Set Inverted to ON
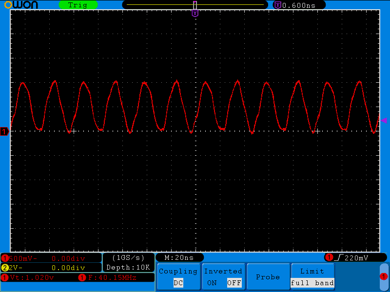Image resolution: width=390 pixels, height=292 pixels. click(x=212, y=283)
